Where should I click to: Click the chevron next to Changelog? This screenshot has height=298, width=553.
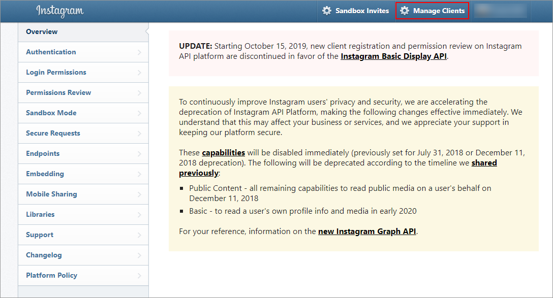click(139, 255)
